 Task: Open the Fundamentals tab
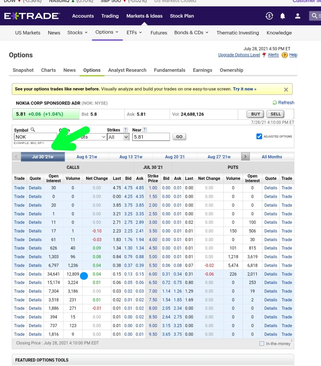(170, 70)
